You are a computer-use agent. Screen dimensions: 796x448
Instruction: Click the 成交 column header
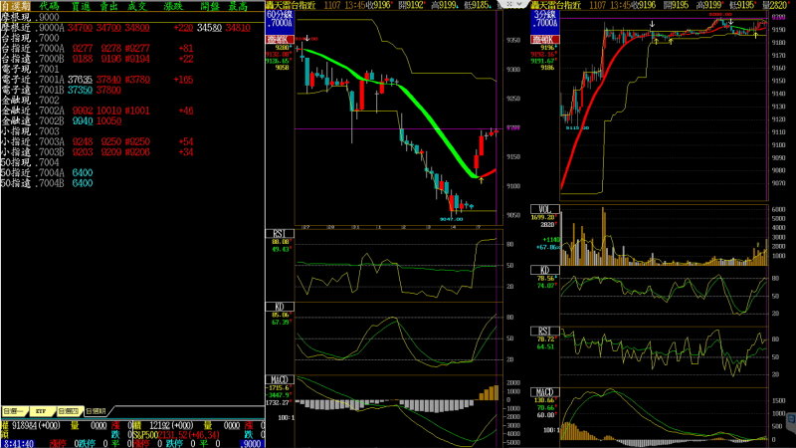pos(138,6)
